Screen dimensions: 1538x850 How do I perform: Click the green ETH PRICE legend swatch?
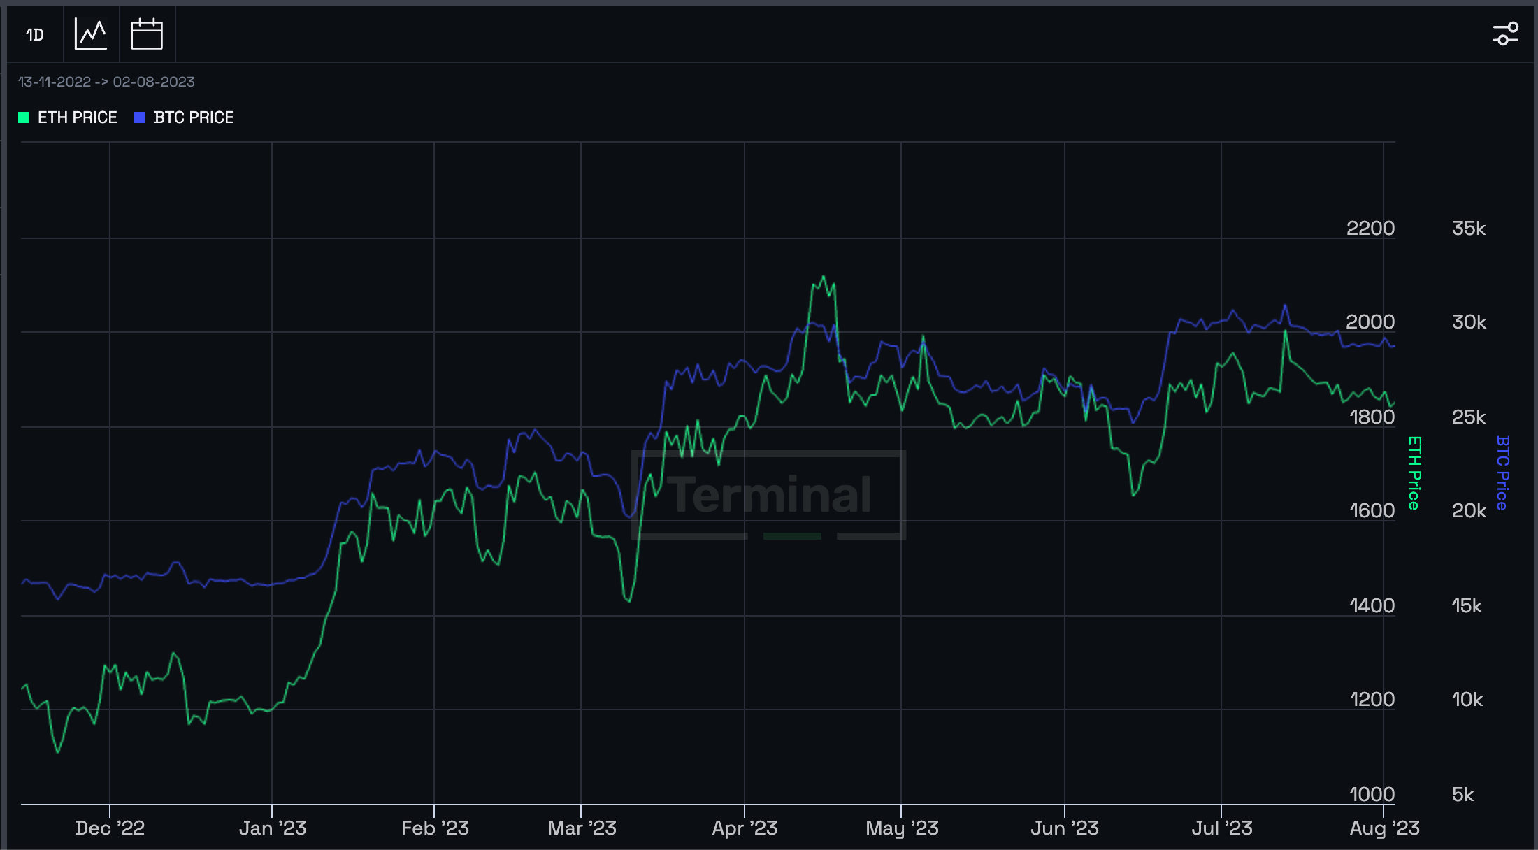(x=24, y=117)
